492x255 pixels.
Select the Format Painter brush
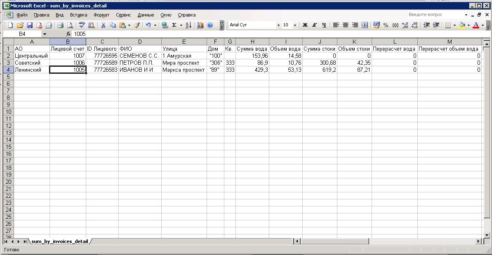[x=137, y=25]
